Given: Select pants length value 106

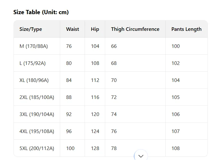Looking at the screenshot, I should tap(175, 114).
